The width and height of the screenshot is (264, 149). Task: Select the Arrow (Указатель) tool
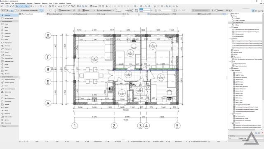[x=9, y=15]
